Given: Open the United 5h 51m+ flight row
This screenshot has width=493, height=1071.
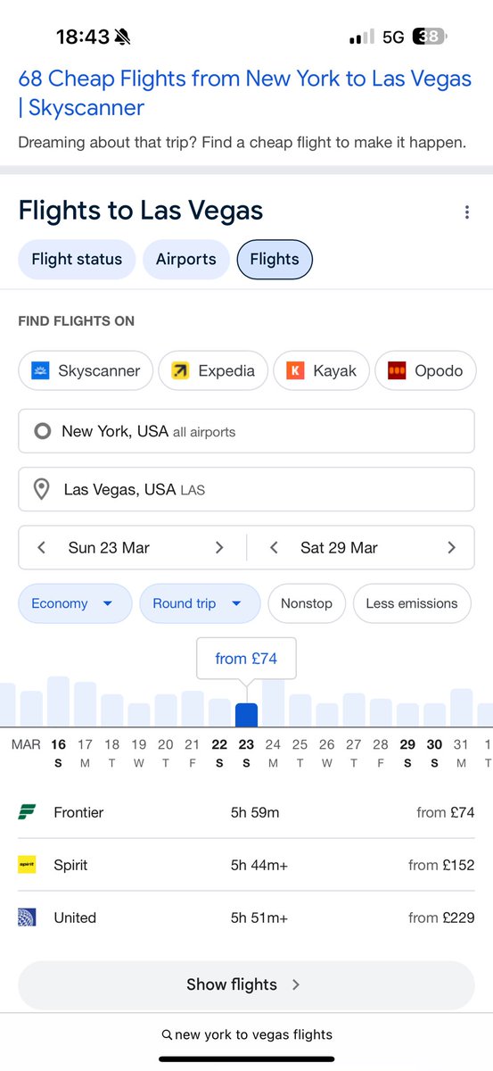Looking at the screenshot, I should (246, 917).
